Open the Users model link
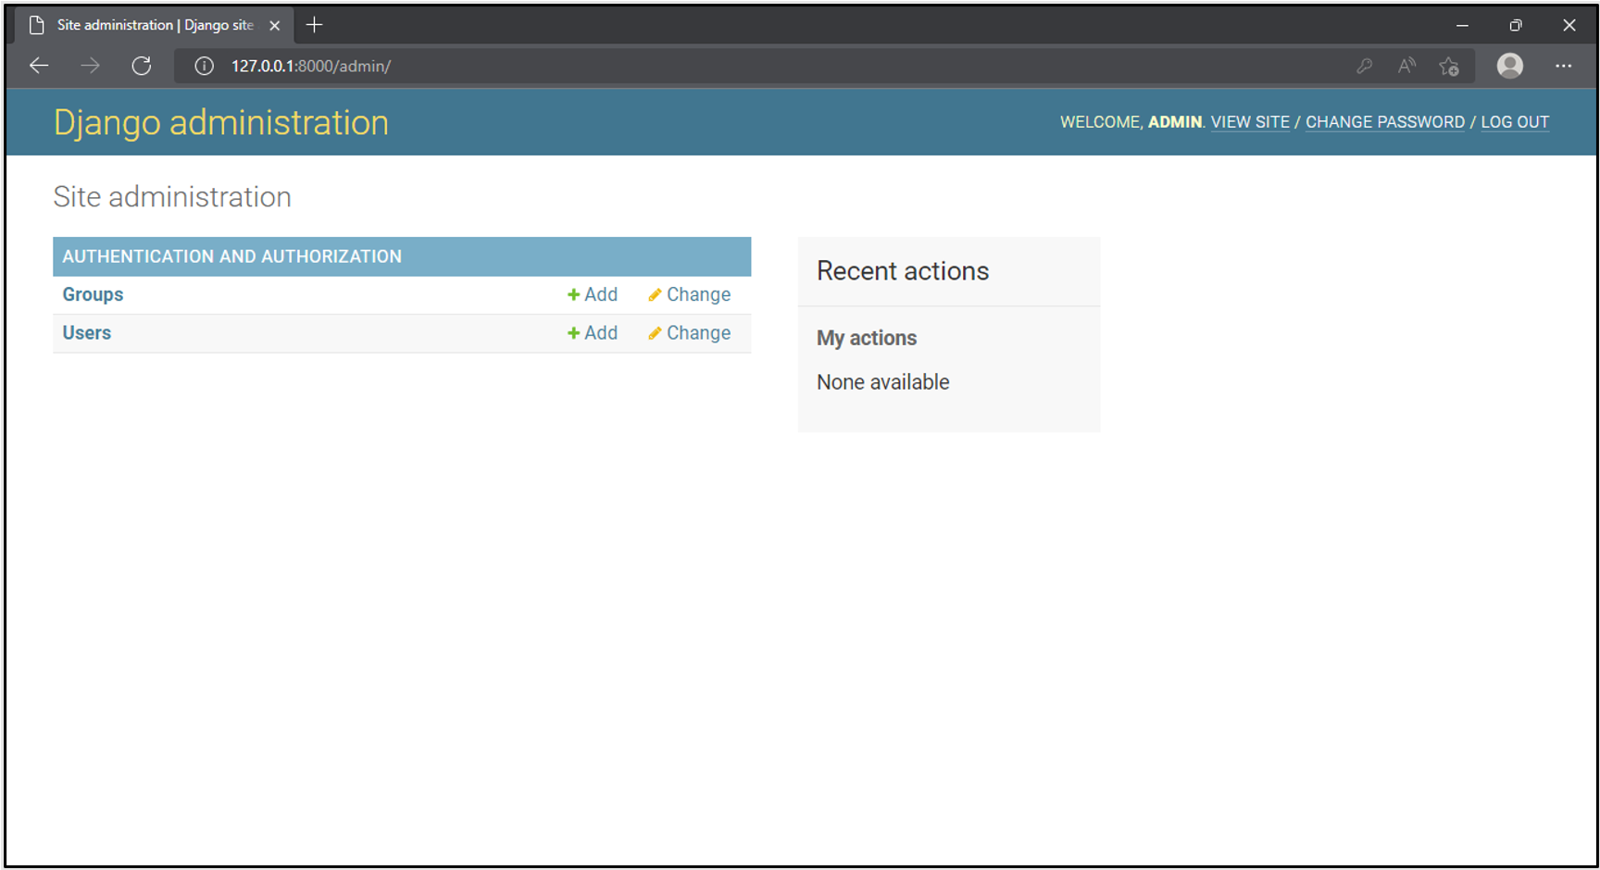Screen dimensions: 1600x870 click(87, 333)
